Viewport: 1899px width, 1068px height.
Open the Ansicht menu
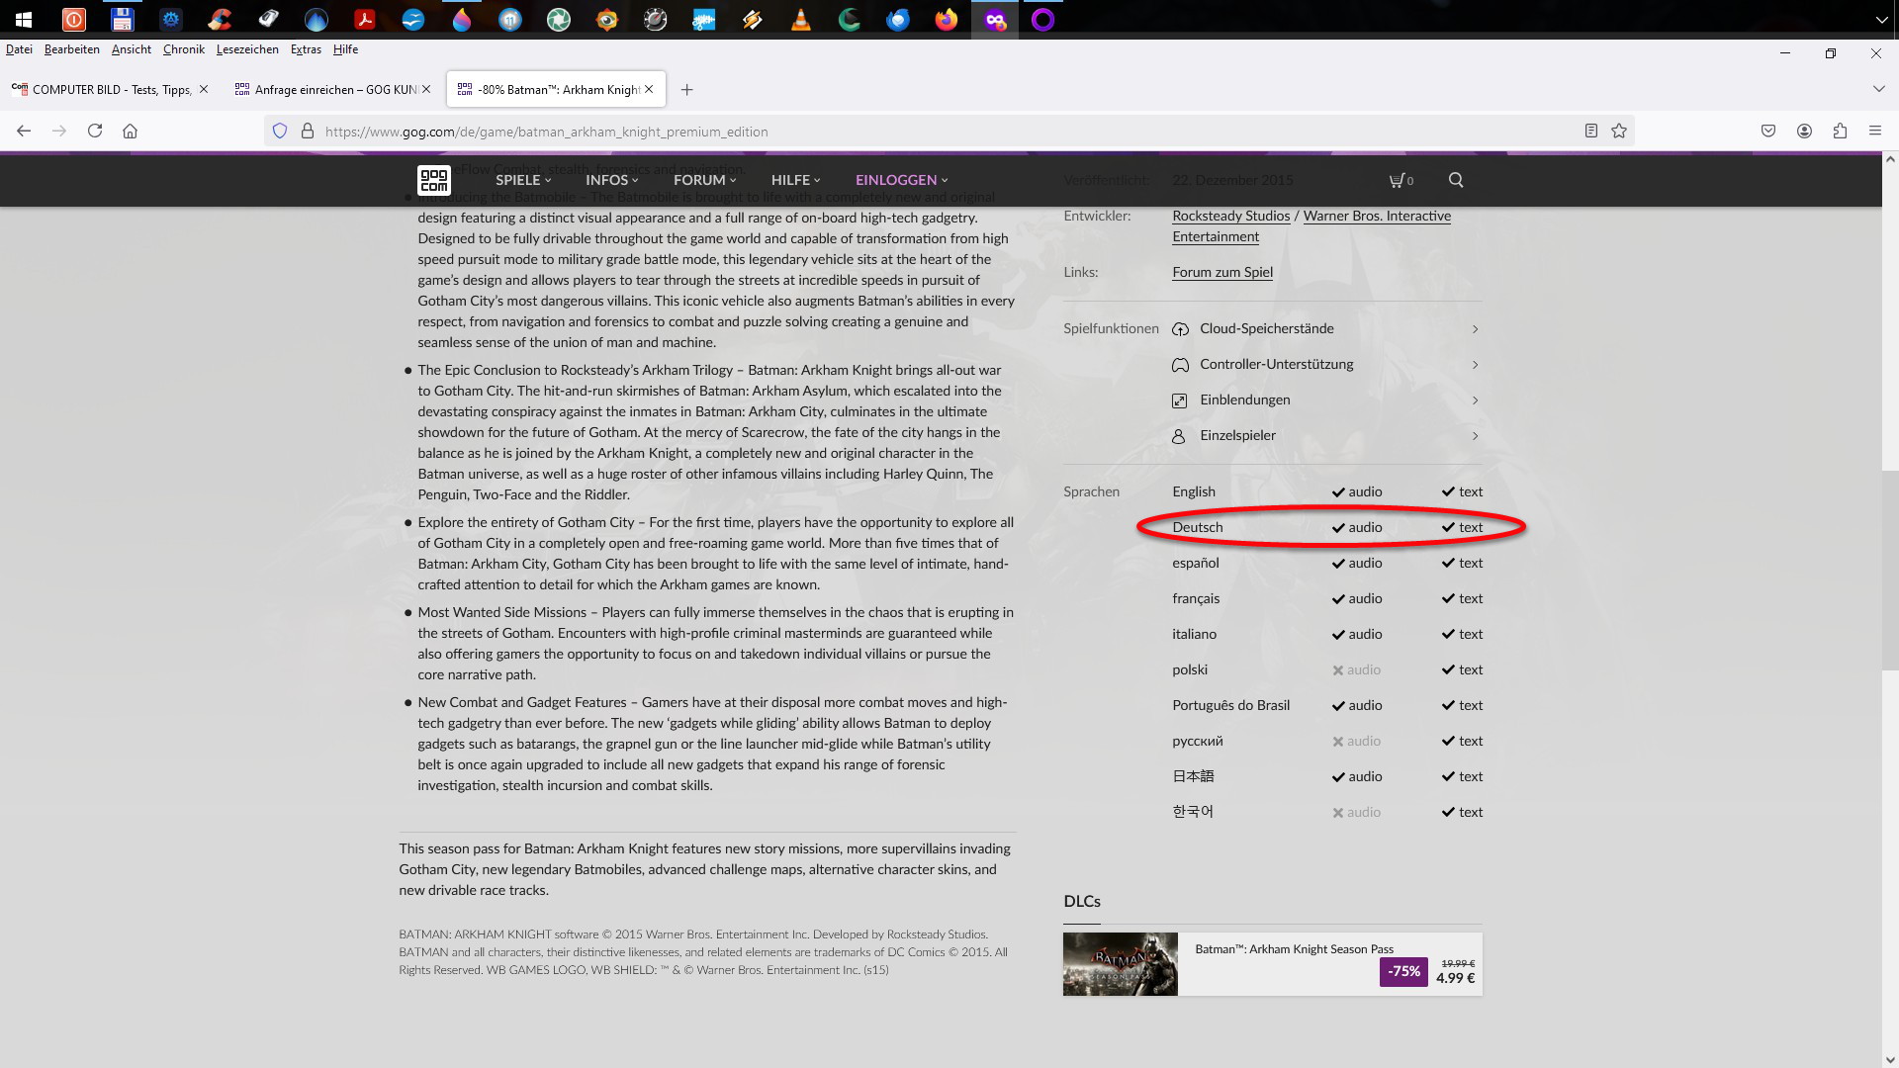(x=132, y=49)
